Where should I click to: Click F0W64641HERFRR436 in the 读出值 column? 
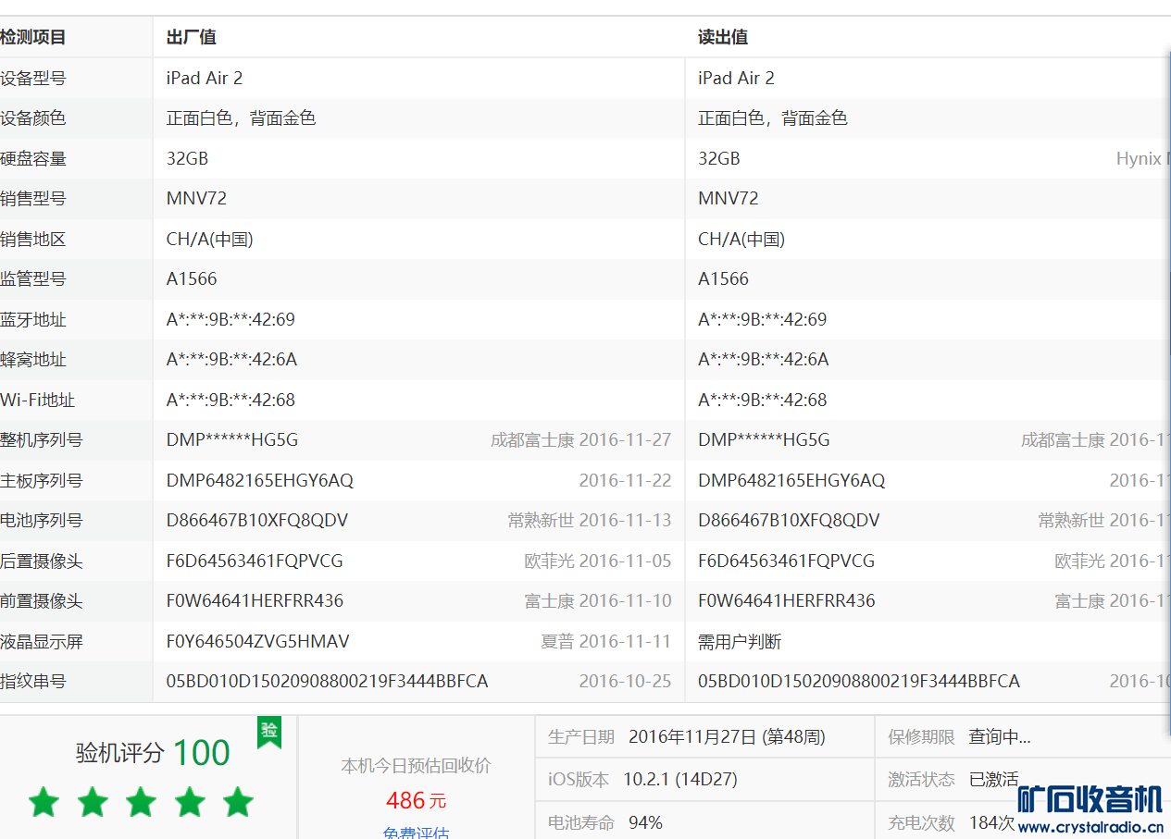[787, 601]
